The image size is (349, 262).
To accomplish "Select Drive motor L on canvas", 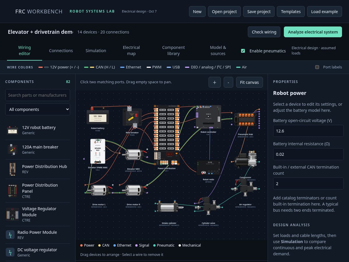I will pyautogui.click(x=99, y=190).
